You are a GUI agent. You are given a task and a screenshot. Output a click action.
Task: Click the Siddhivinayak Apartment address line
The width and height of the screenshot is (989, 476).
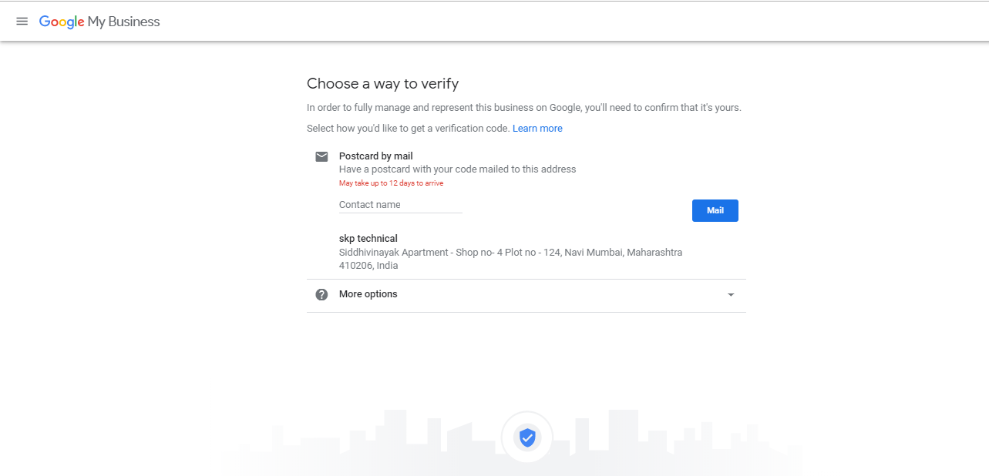pyautogui.click(x=510, y=253)
